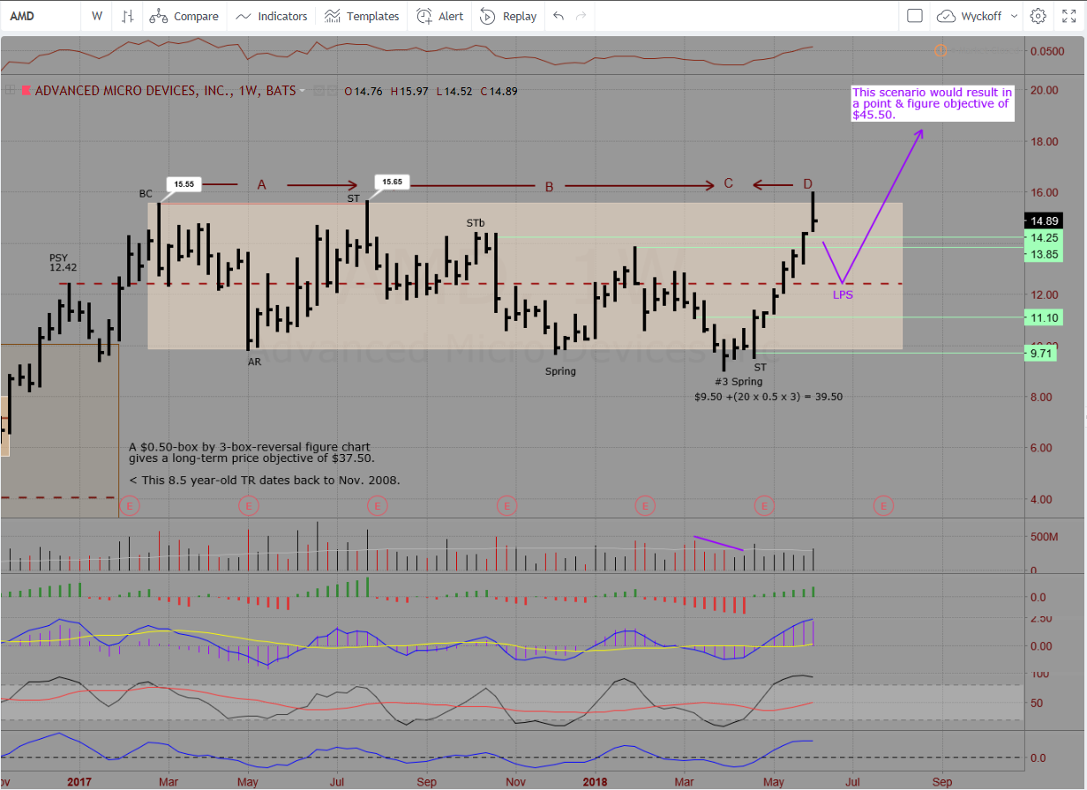Click the Compare symbols button

[x=184, y=16]
